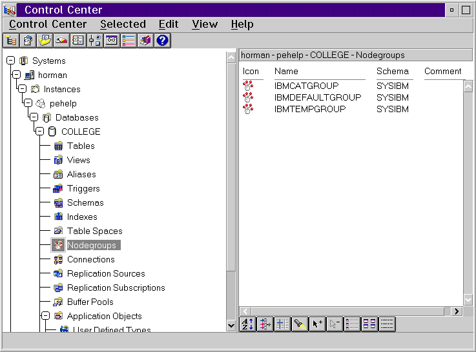Switch to details list view icon
Screen dimensions: 476x352
point(352,324)
